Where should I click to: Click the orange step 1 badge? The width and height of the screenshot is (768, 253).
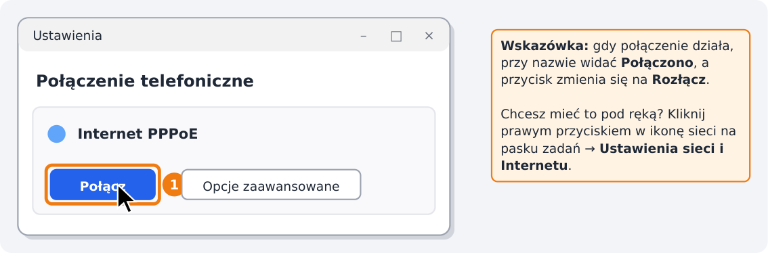(x=173, y=185)
